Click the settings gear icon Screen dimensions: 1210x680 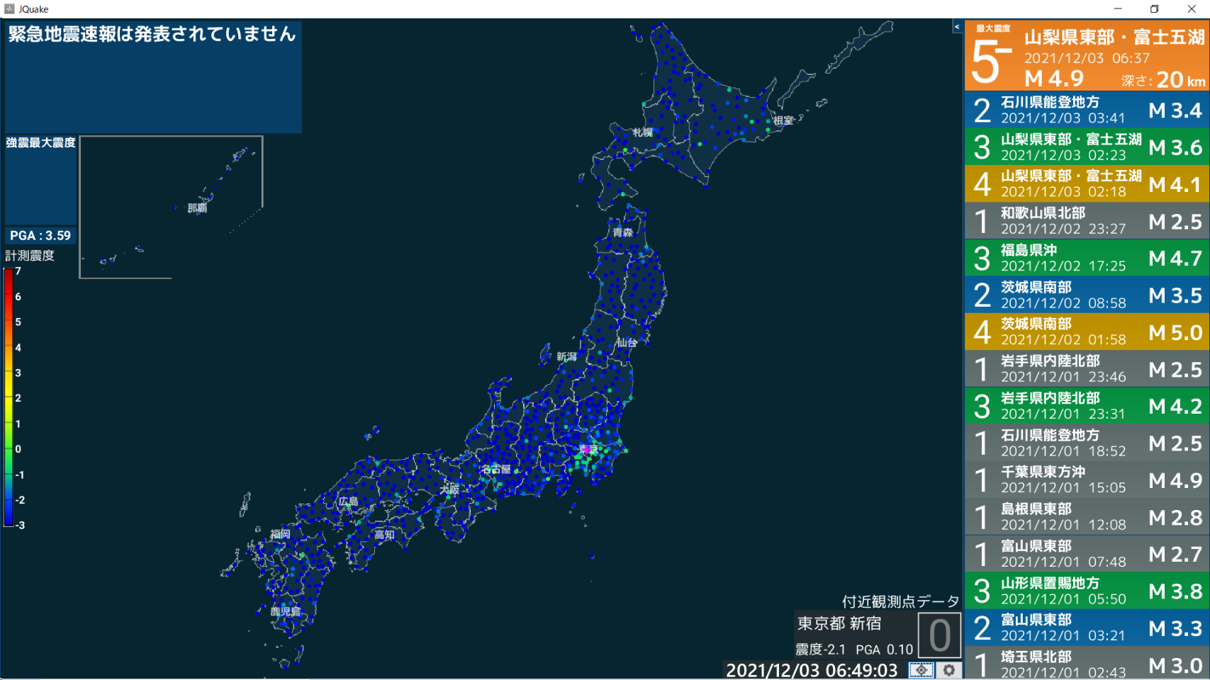[x=949, y=669]
